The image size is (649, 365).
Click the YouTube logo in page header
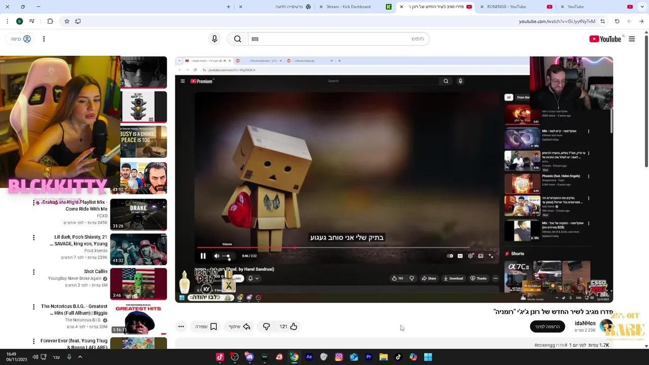pyautogui.click(x=605, y=39)
